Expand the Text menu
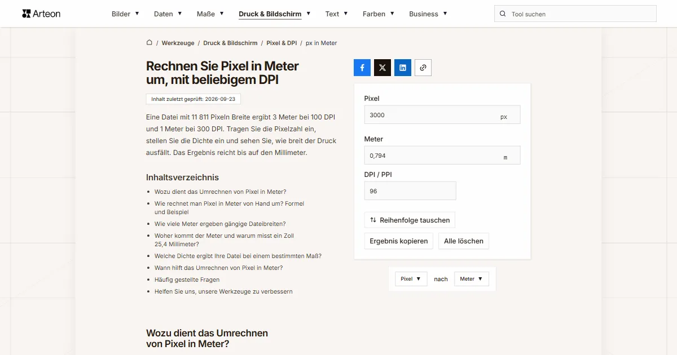This screenshot has width=677, height=355. [337, 14]
